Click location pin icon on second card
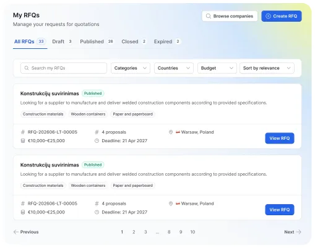315x248 pixels. [171, 203]
